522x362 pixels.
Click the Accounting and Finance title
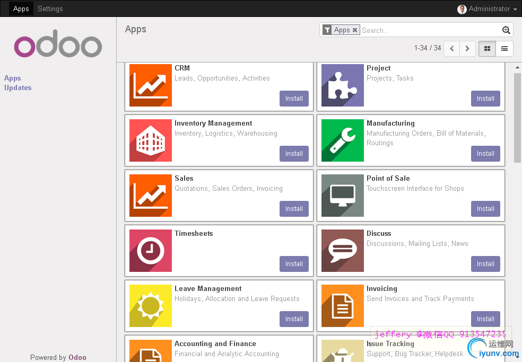coord(215,343)
